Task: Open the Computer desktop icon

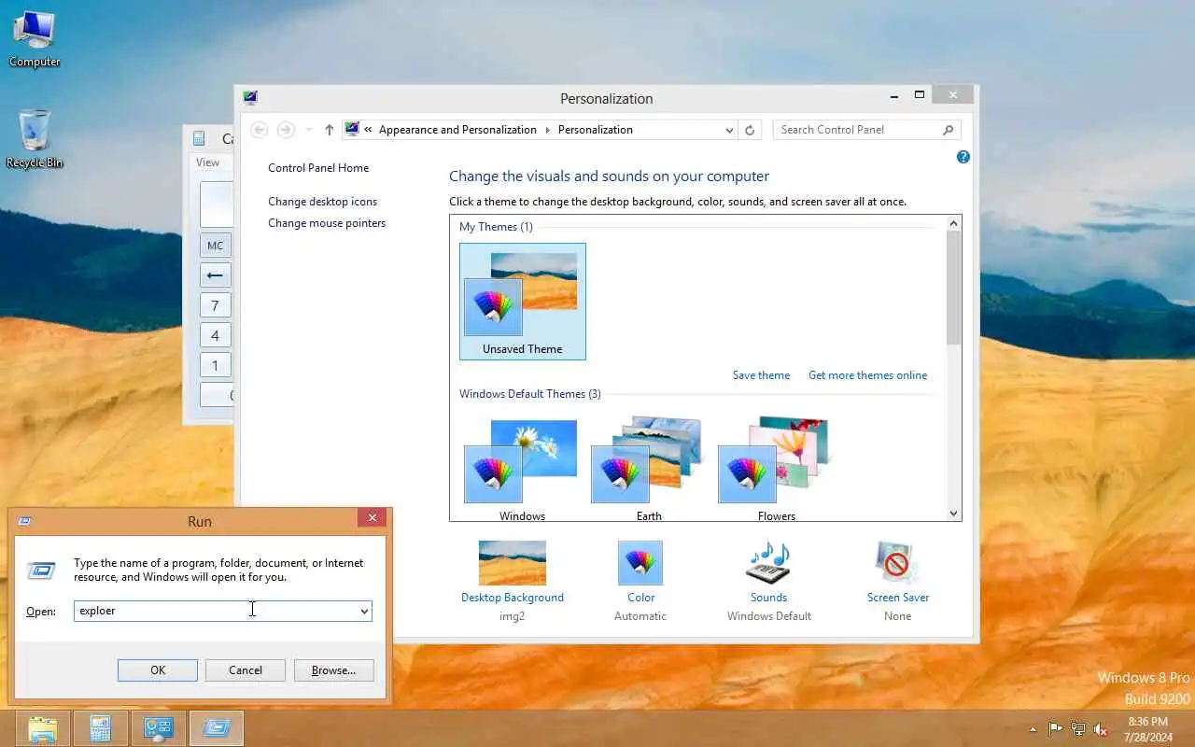Action: click(x=35, y=37)
